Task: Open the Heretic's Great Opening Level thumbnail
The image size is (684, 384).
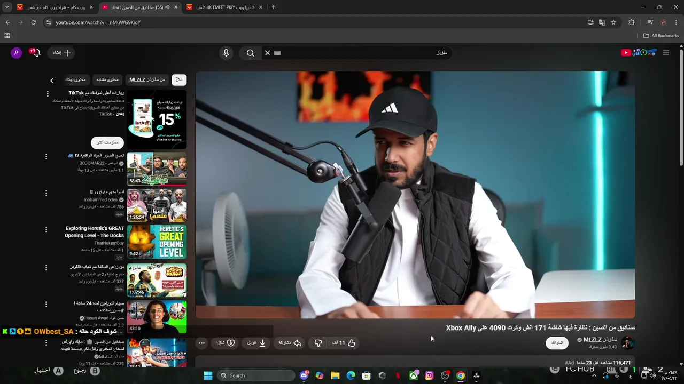Action: 157,242
